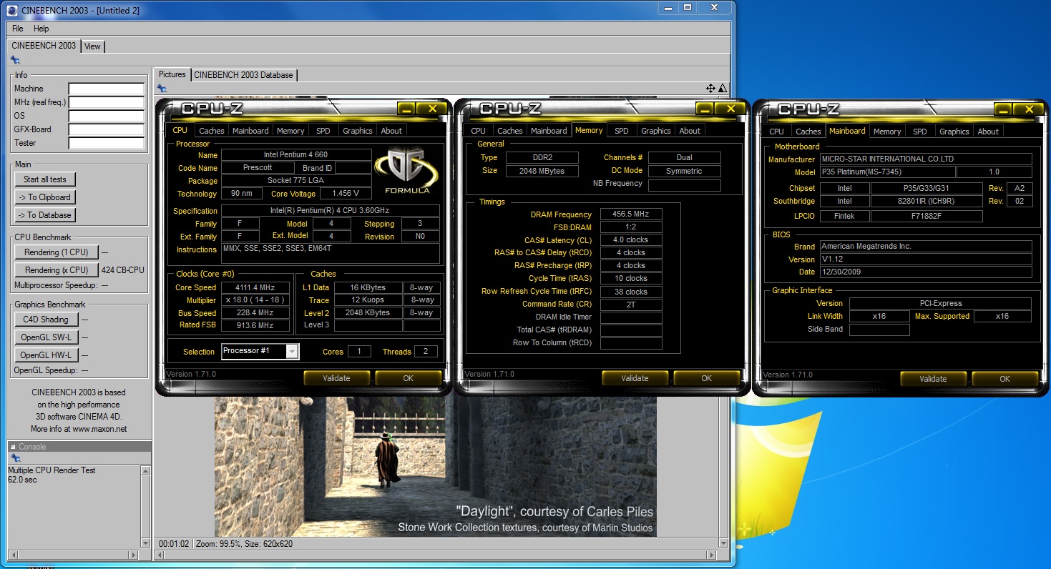
Task: Click the '62.0 sec' console line
Action: tap(22, 480)
